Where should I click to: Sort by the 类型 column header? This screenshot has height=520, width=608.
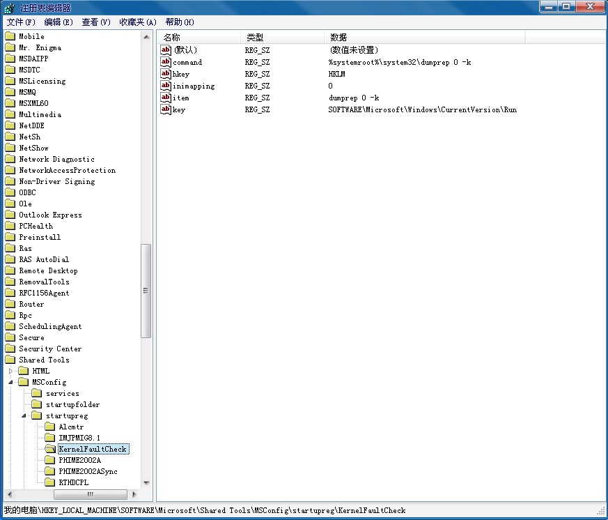pos(282,37)
